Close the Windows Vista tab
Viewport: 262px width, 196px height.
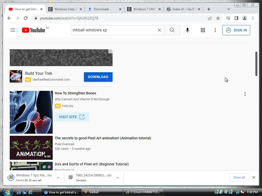81,9
